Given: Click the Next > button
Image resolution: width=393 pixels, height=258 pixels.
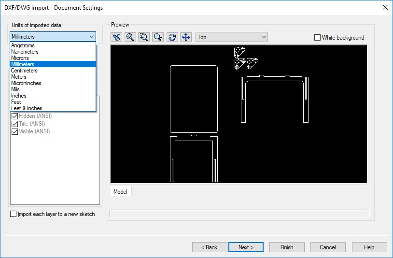Looking at the screenshot, I should (x=246, y=247).
